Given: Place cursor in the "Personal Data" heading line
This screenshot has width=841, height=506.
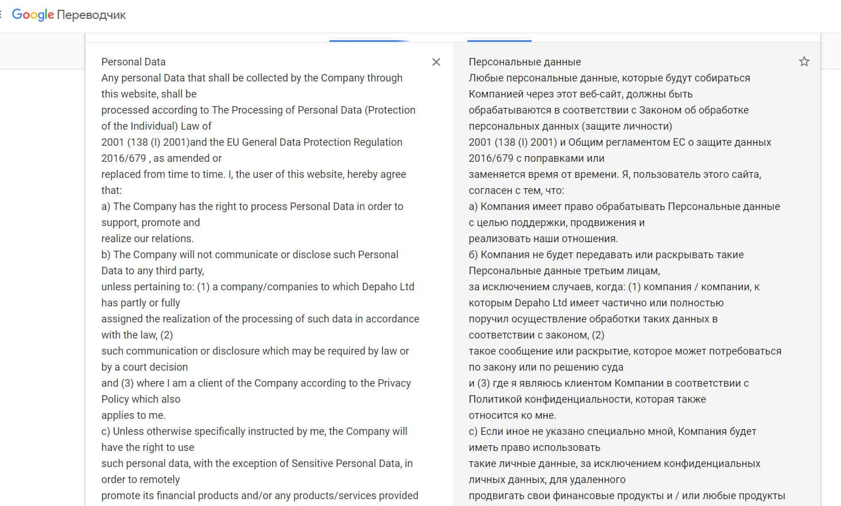Looking at the screenshot, I should coord(133,62).
